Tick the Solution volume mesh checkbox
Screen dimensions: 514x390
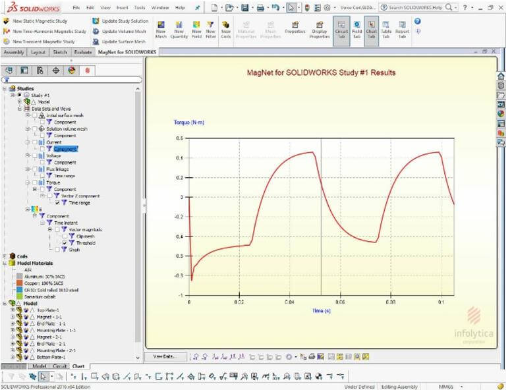point(34,129)
